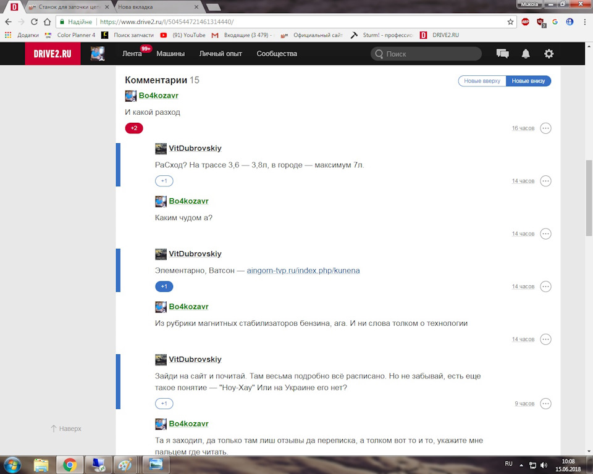Click the Наверх back-to-top link

[66, 429]
